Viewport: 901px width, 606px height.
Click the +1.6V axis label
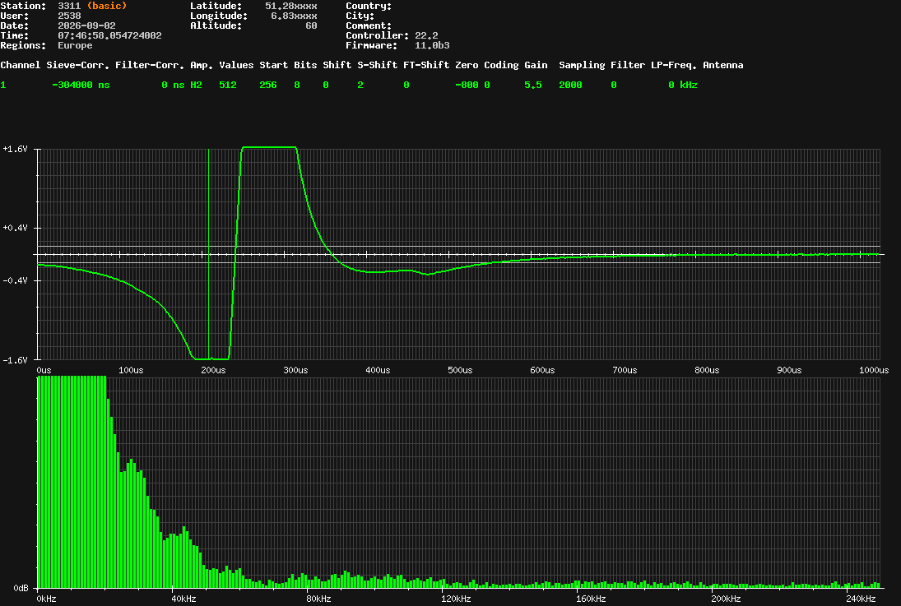pyautogui.click(x=15, y=149)
